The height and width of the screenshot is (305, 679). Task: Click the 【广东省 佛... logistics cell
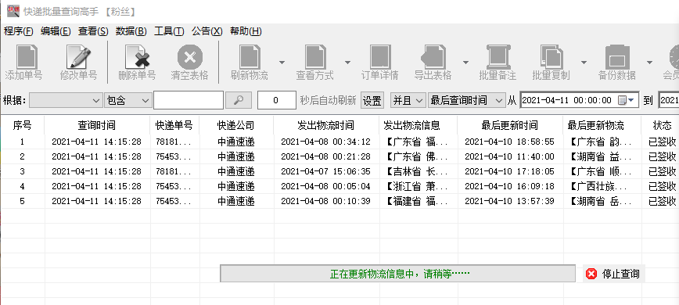[x=419, y=156]
